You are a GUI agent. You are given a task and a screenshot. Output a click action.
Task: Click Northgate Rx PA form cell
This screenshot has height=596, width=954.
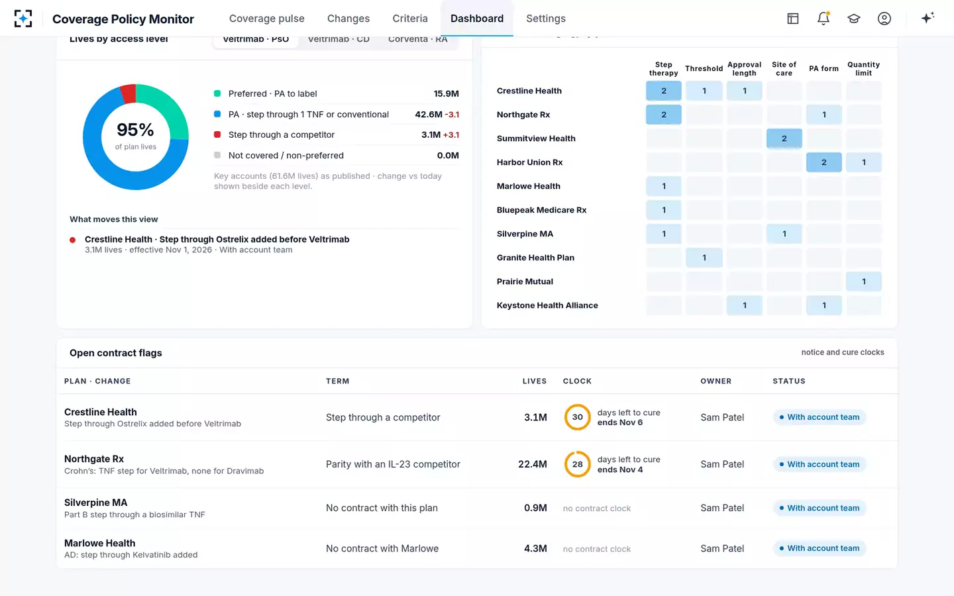click(824, 115)
